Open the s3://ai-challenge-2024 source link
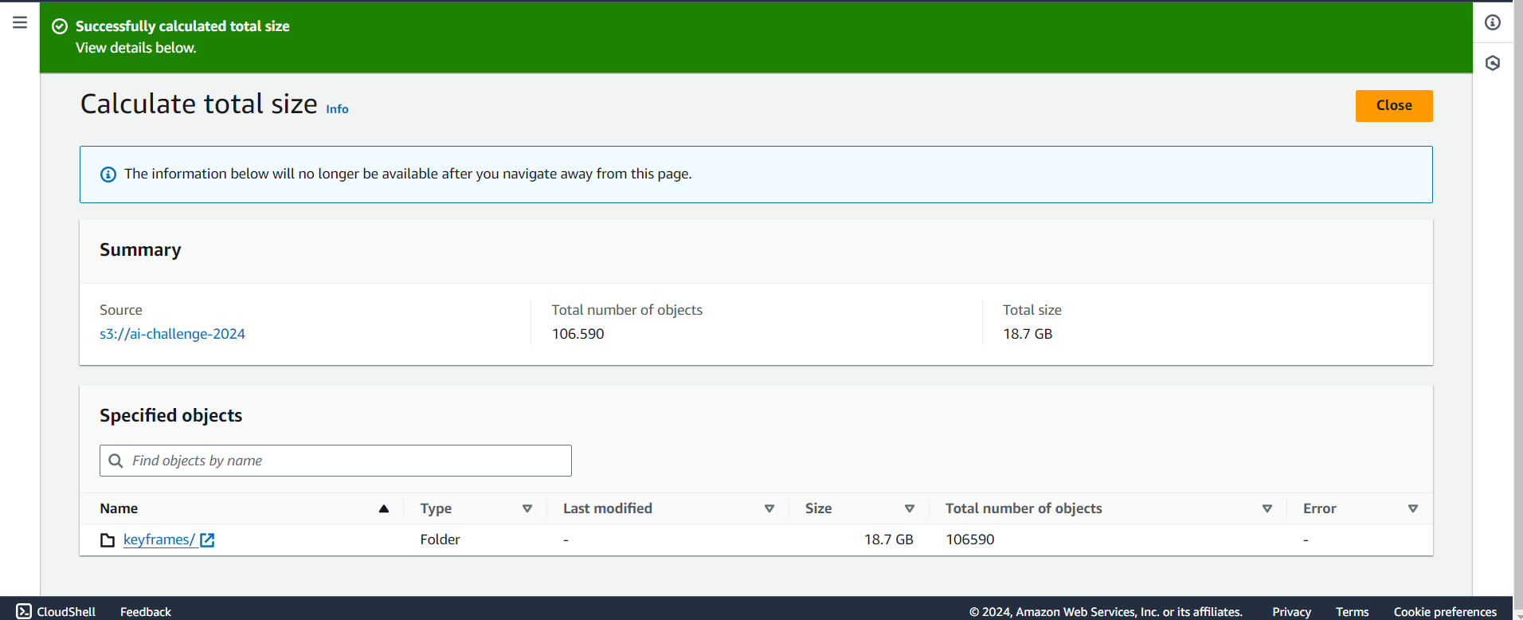The image size is (1523, 620). [172, 334]
